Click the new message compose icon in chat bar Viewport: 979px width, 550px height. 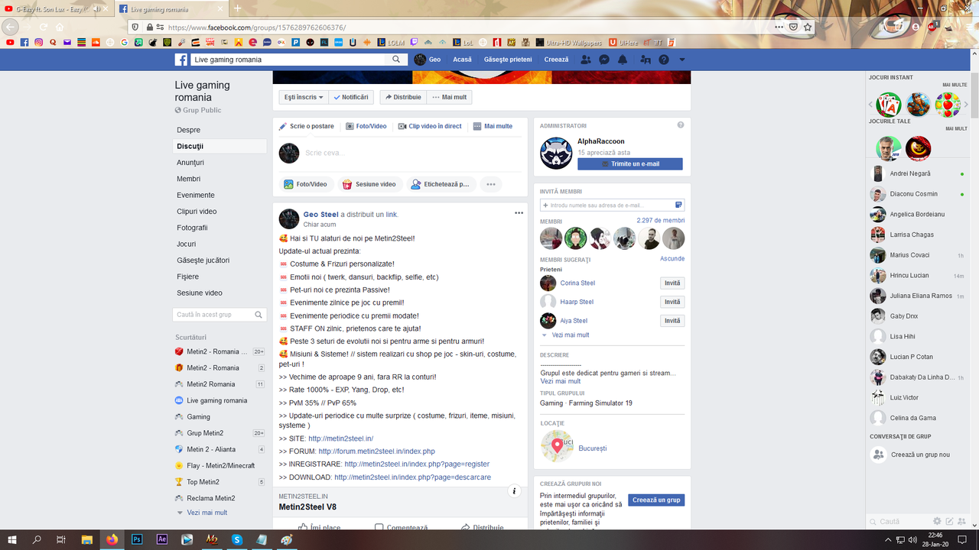pos(949,521)
